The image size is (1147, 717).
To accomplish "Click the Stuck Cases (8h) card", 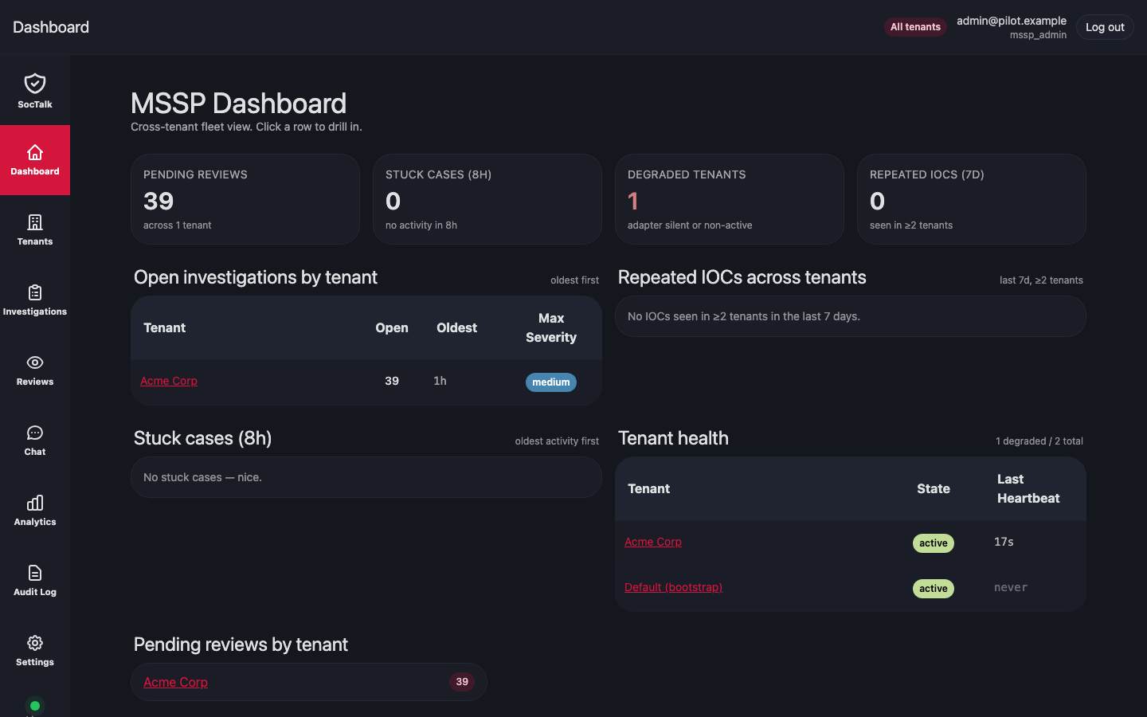I will (487, 199).
